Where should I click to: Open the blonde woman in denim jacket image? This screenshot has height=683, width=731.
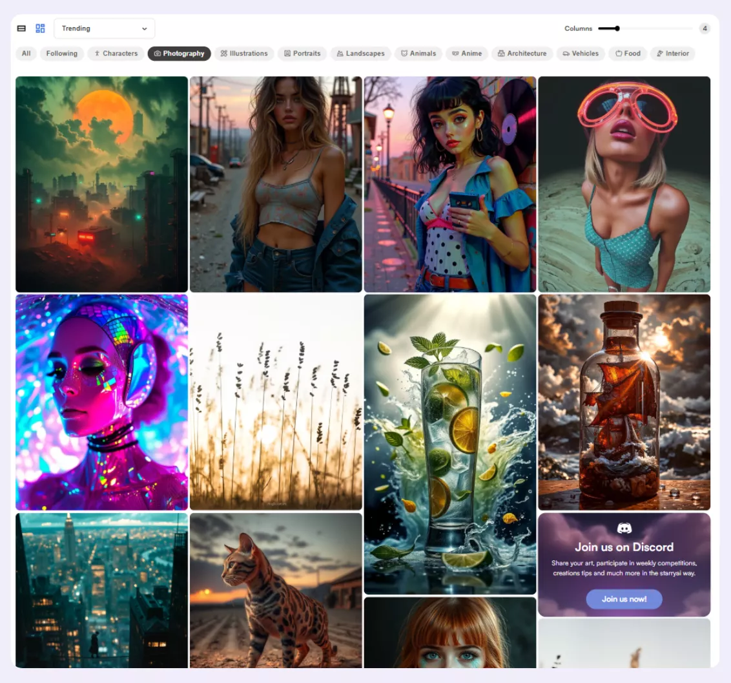(x=276, y=184)
